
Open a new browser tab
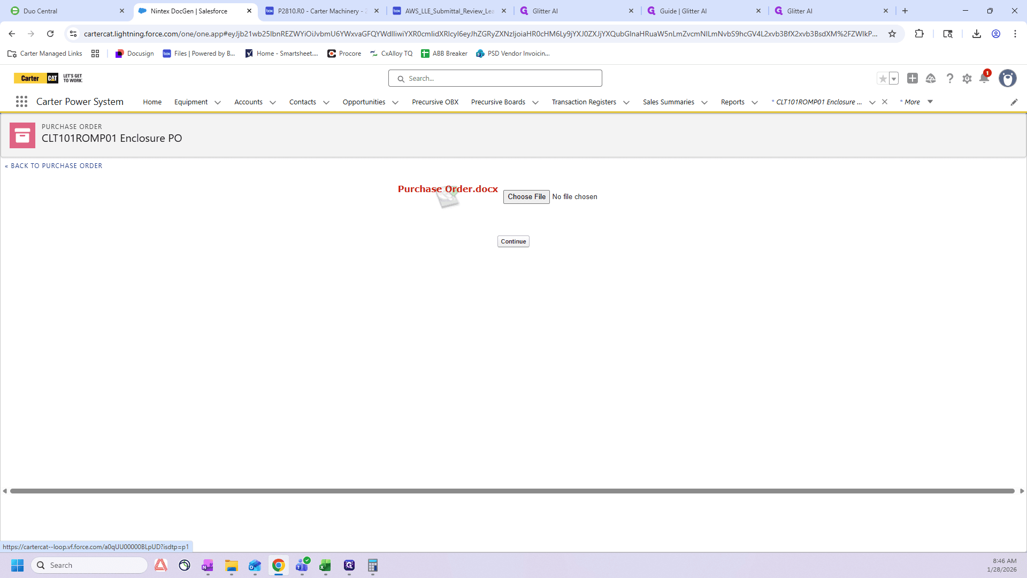click(x=905, y=11)
